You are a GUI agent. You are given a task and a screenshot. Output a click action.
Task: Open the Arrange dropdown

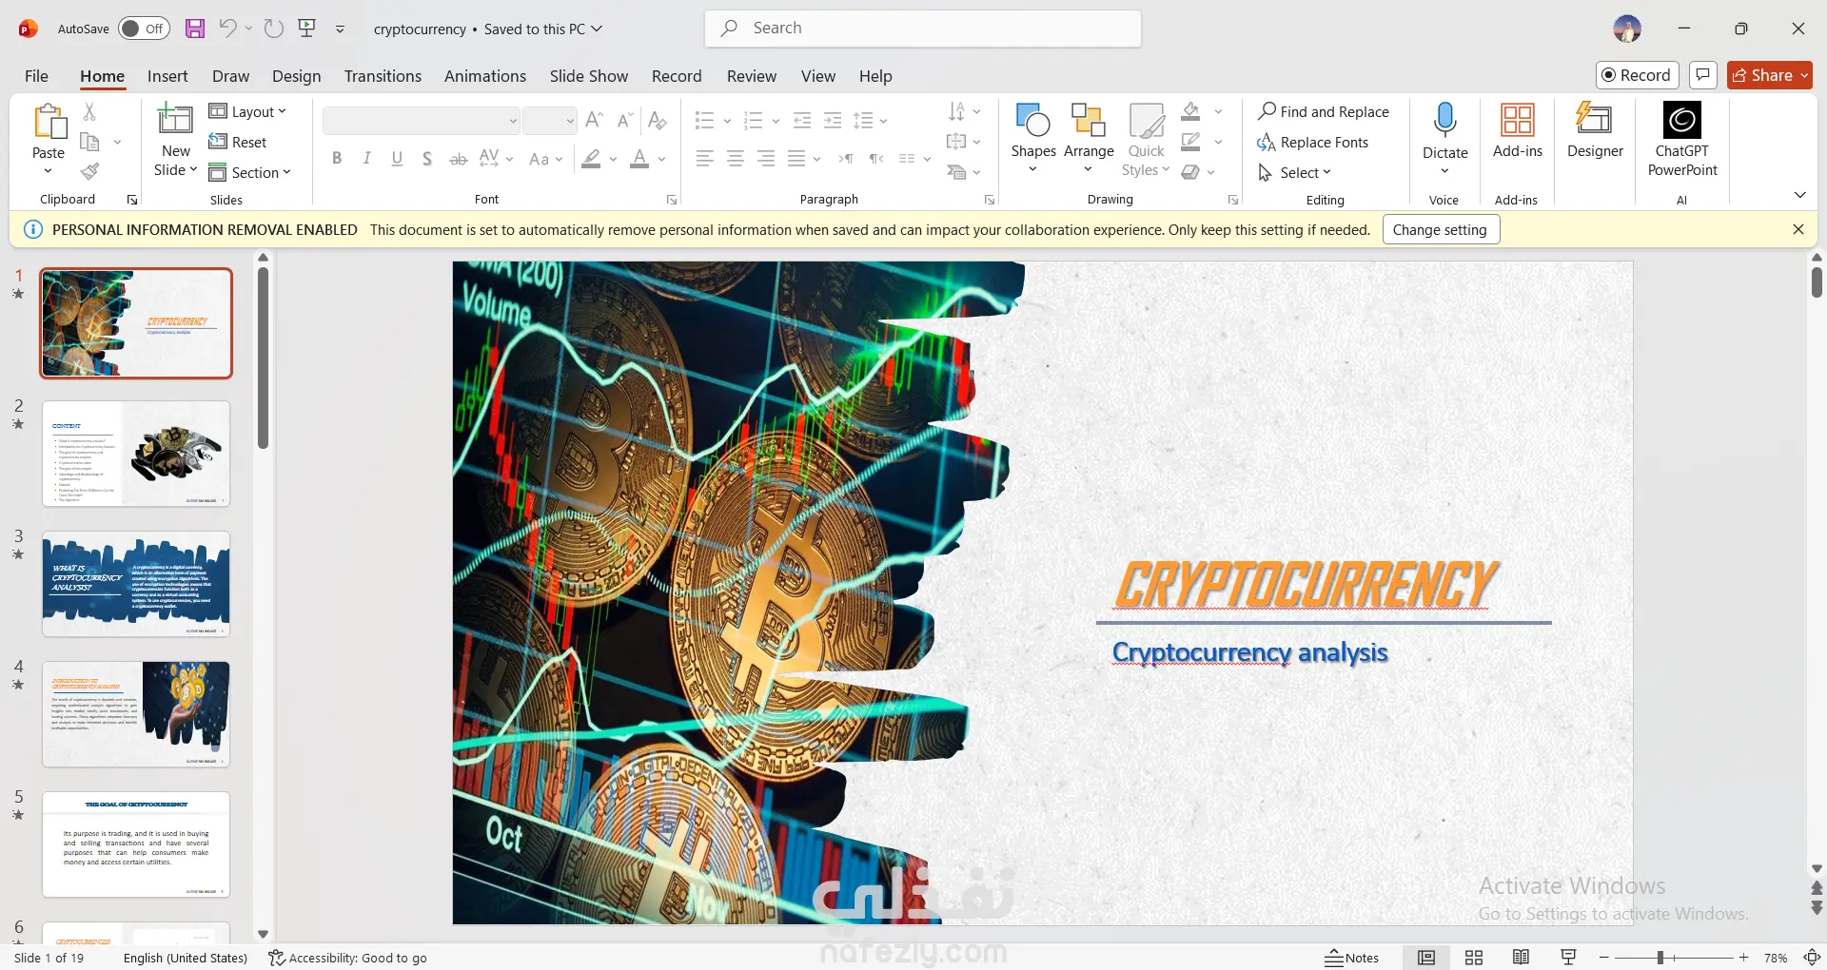[1089, 140]
